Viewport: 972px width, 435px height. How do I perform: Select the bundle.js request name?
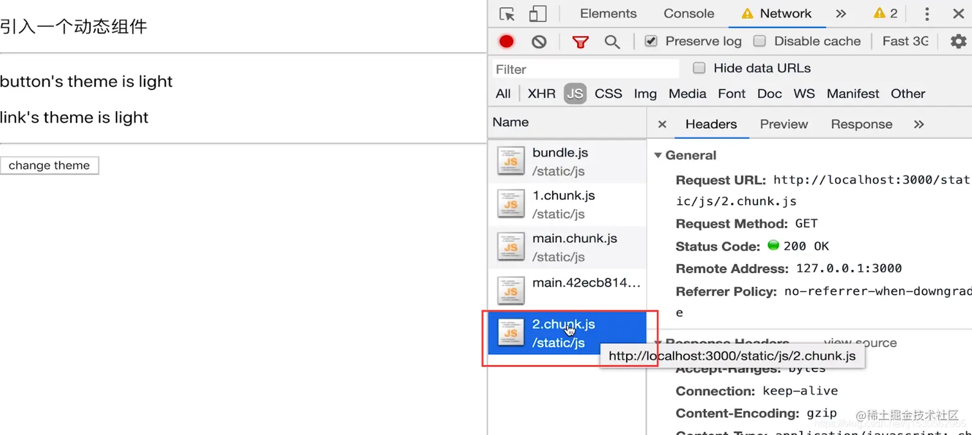(560, 152)
